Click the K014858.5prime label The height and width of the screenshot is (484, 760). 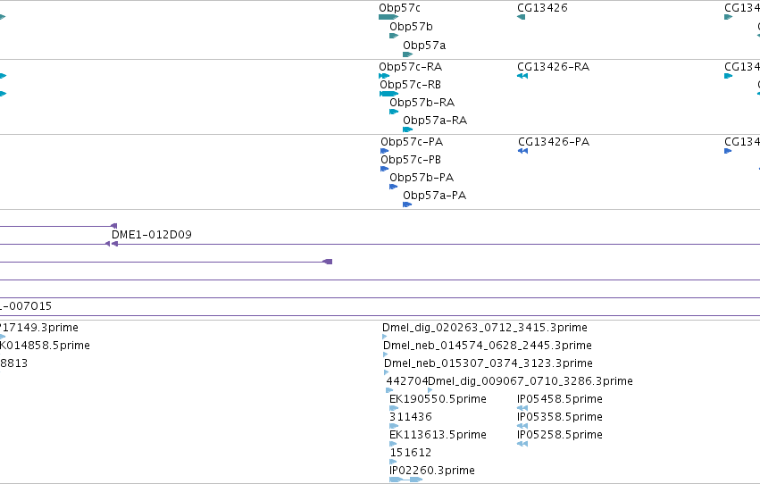coord(45,346)
